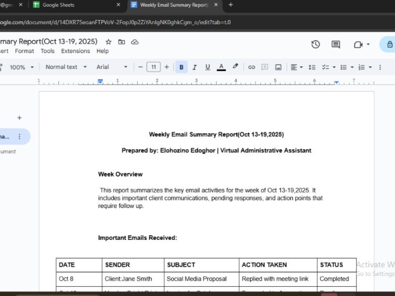This screenshot has width=395, height=296.
Task: Click the SUBJECT table header cell
Action: coord(201,265)
